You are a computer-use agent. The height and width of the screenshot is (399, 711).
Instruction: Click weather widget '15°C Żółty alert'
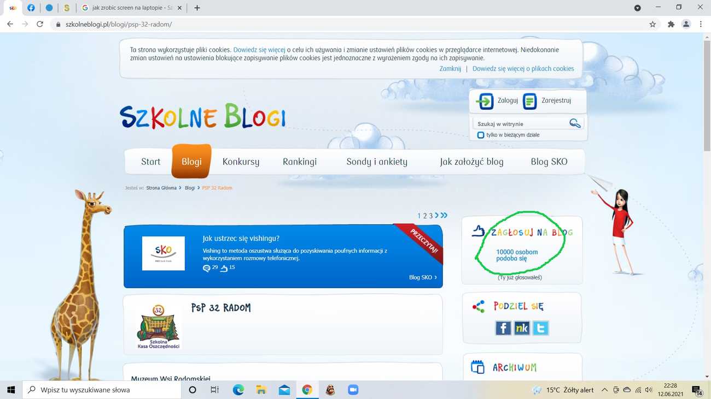[562, 390]
